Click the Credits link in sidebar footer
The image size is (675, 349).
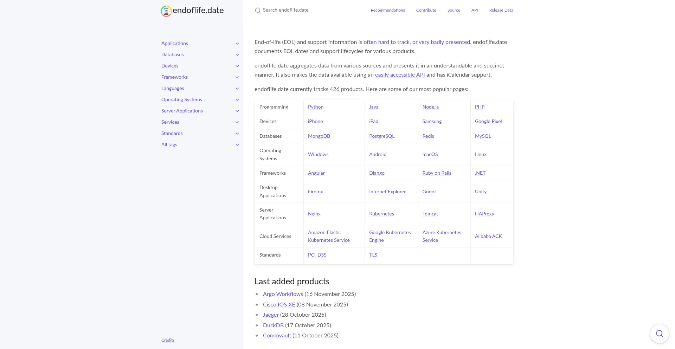[x=168, y=340]
